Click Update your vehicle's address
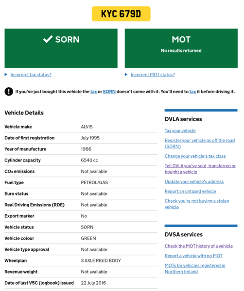The width and height of the screenshot is (244, 291). [x=194, y=181]
